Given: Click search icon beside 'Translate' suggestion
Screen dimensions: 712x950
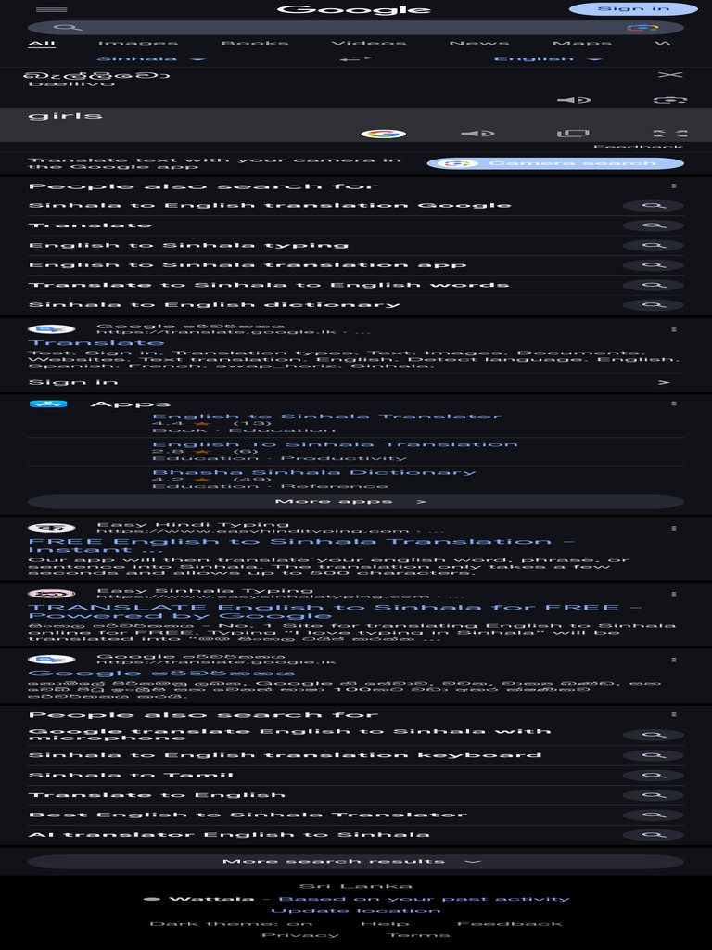Looking at the screenshot, I should [654, 225].
